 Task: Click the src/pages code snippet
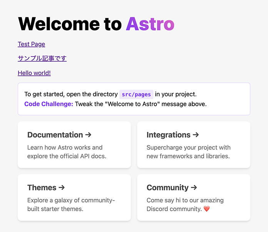(x=136, y=94)
